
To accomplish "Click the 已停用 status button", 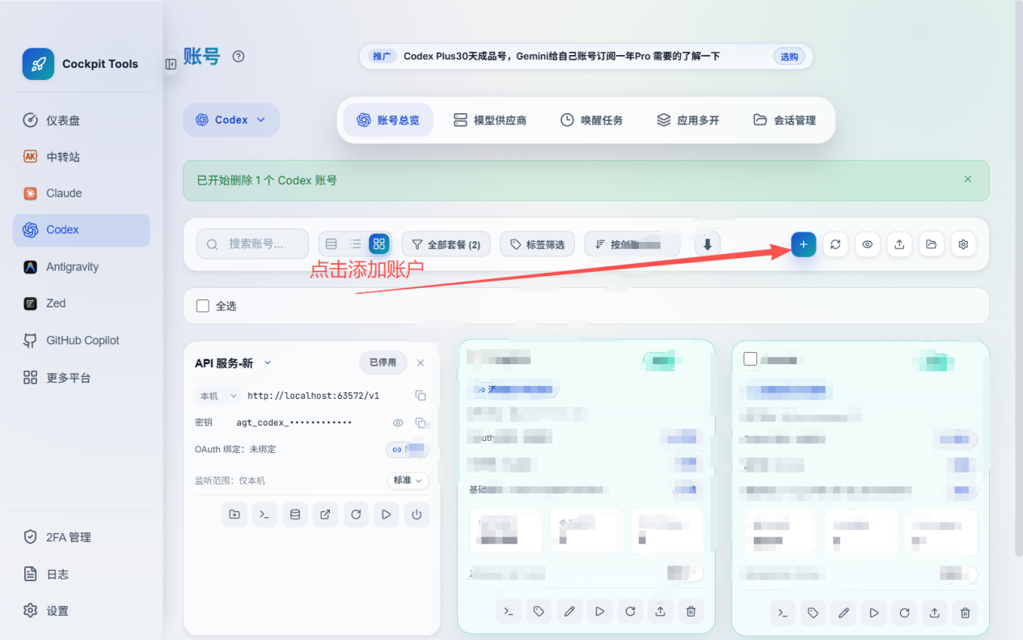I will tap(383, 362).
